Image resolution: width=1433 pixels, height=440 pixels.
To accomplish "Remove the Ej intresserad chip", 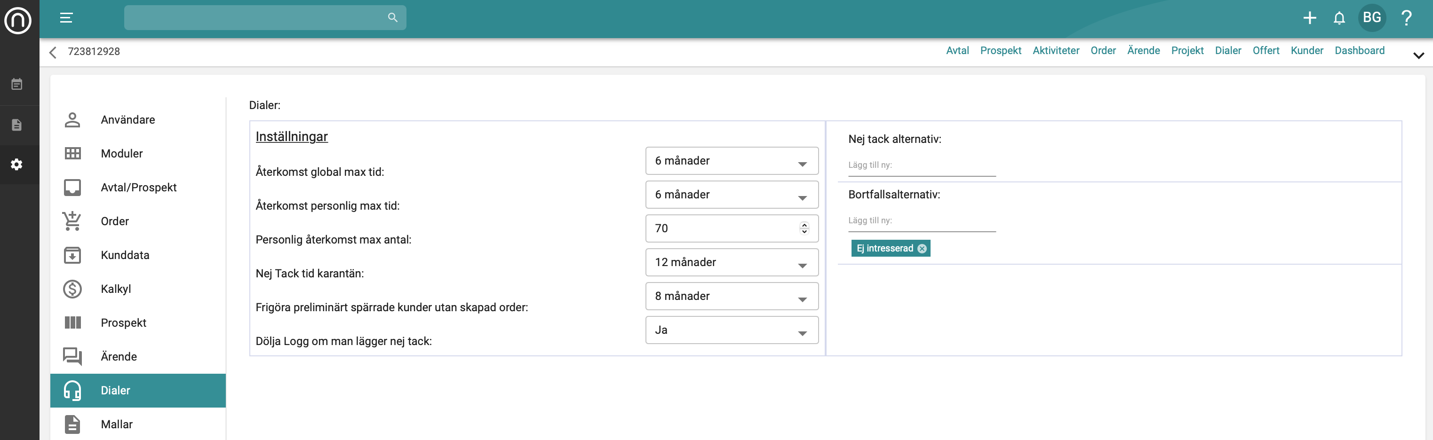I will [922, 248].
